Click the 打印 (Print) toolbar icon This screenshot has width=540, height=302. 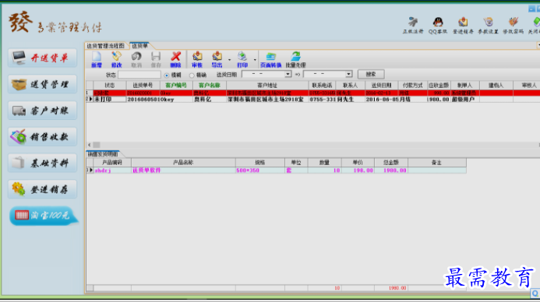242,59
